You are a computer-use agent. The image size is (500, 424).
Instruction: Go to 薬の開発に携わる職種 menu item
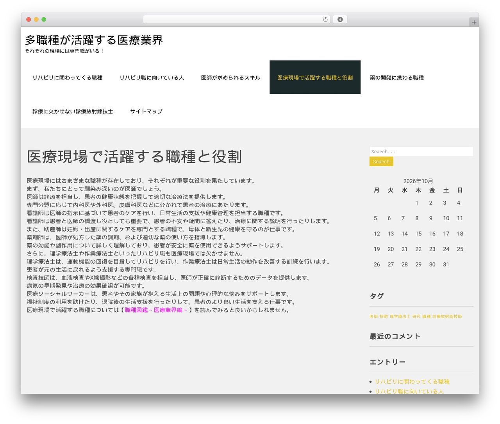397,77
